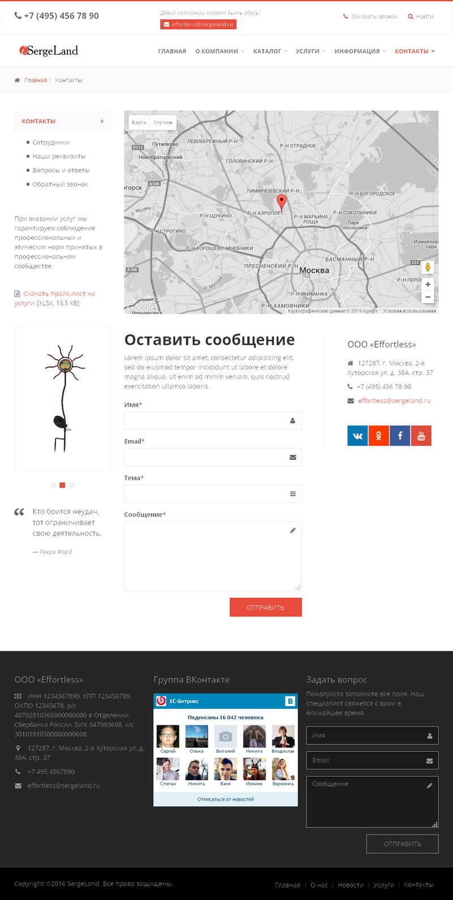This screenshot has height=900, width=453.
Task: Open Вопросы и ответы in the sidebar
Action: (61, 170)
